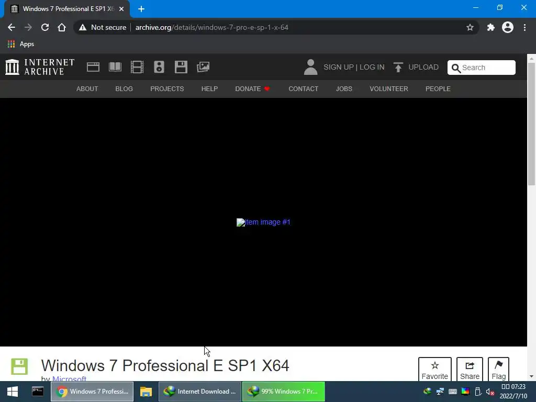
Task: Select the Windows 7 Professional E SP1 tab
Action: point(67,9)
